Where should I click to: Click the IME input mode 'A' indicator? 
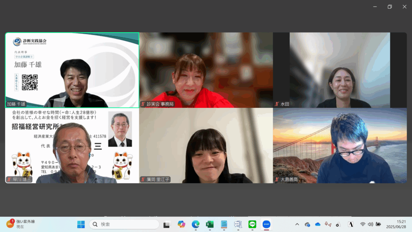tap(350, 224)
